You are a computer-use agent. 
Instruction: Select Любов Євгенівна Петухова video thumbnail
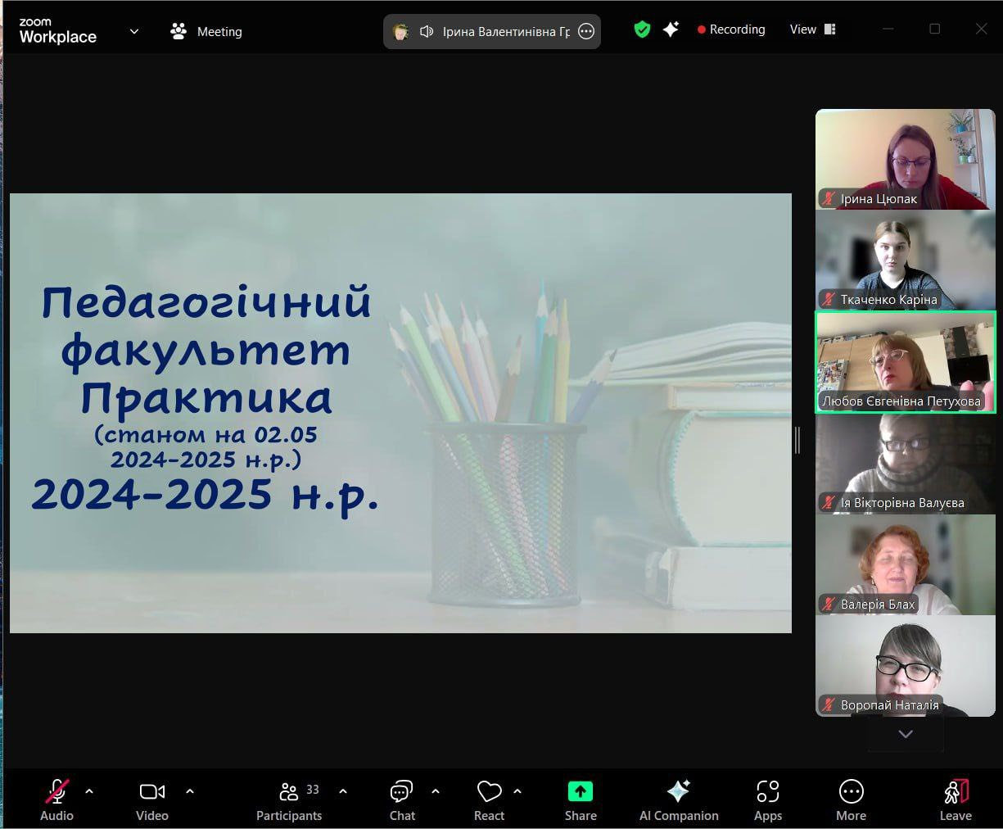(x=906, y=361)
